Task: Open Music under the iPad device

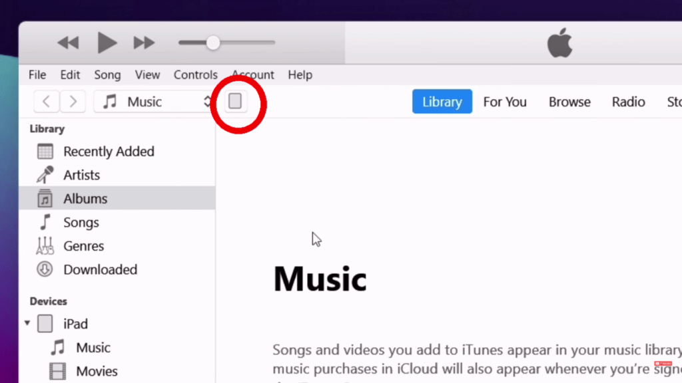Action: coord(93,347)
